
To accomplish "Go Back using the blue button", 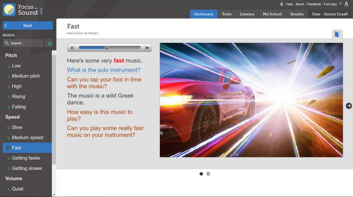I will click(x=28, y=25).
